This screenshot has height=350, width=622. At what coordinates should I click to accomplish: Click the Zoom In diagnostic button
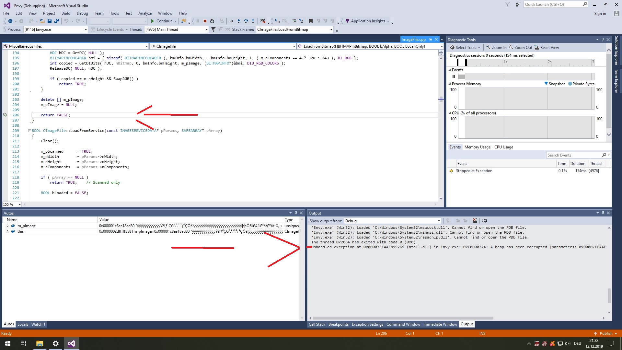click(x=496, y=47)
